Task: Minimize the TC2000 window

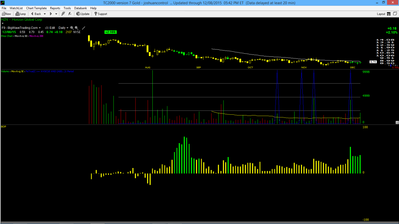Action: click(x=377, y=3)
